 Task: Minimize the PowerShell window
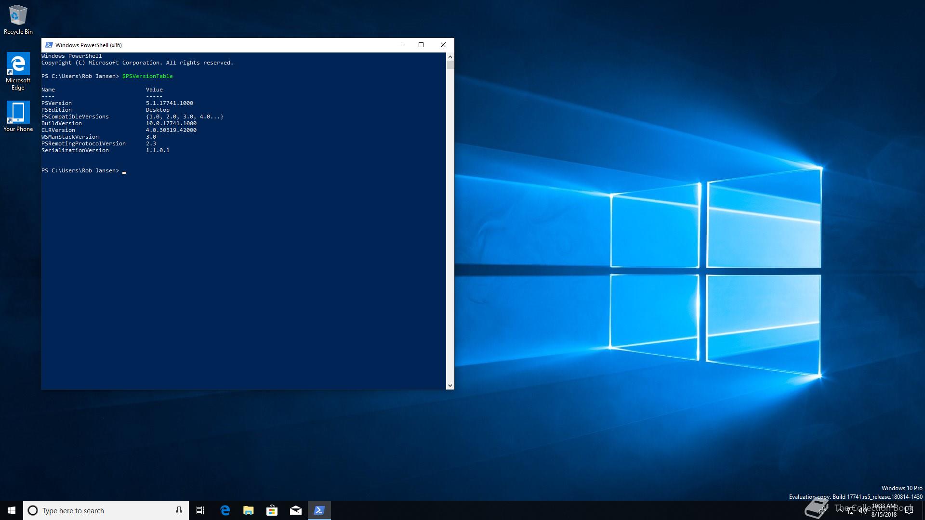pyautogui.click(x=399, y=45)
